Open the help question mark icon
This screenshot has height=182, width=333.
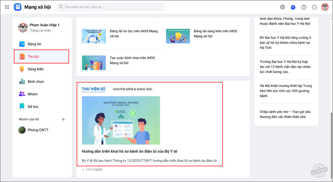pos(304,7)
